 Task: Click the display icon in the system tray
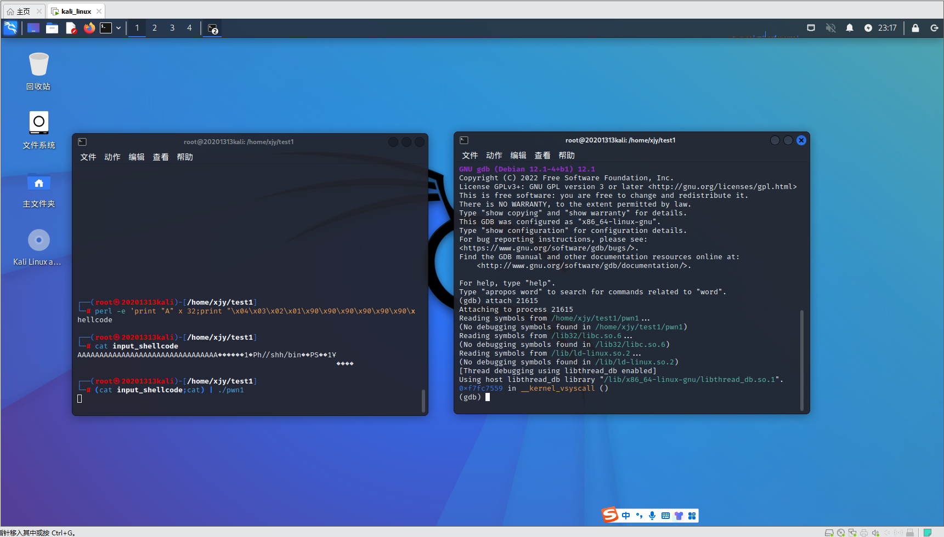pos(811,28)
